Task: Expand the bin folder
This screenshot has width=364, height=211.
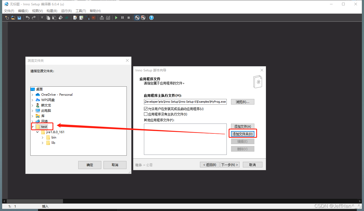Action: point(42,137)
